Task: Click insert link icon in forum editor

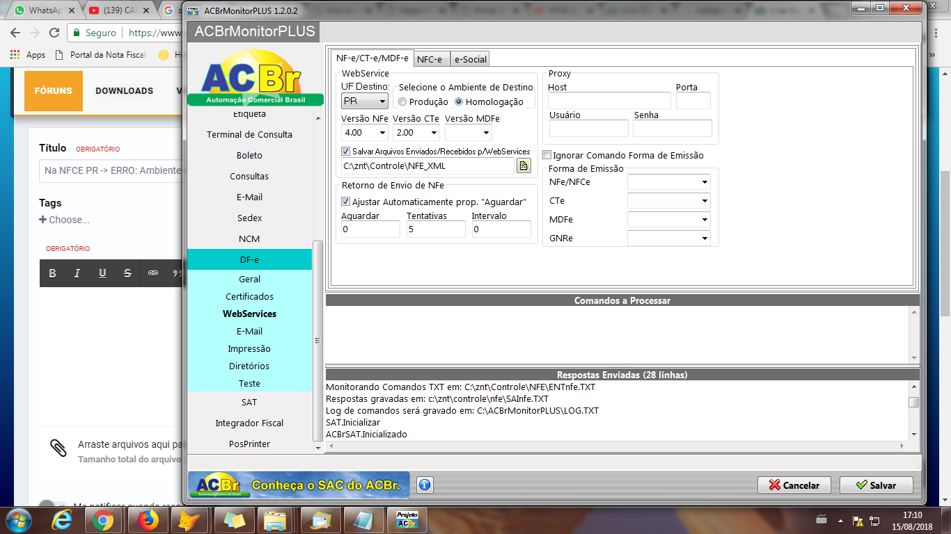Action: coord(153,273)
